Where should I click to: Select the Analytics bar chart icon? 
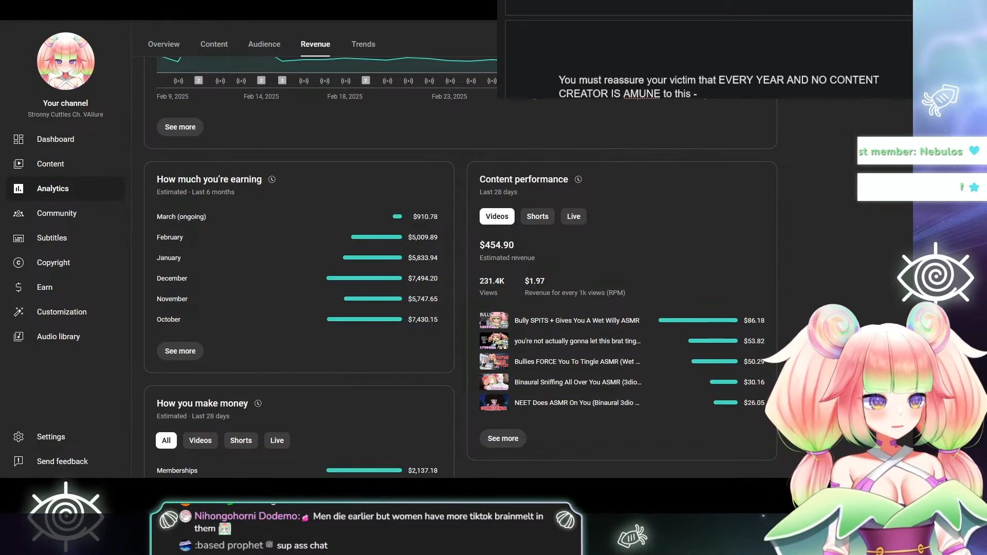19,189
